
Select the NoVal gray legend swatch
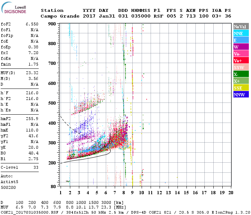[241, 27]
